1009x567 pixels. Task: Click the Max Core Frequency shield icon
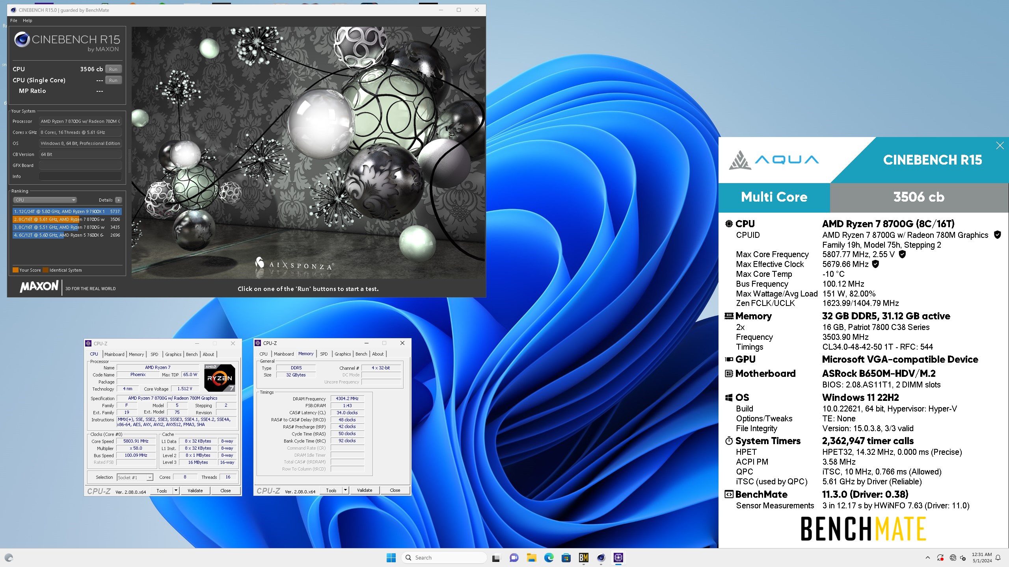point(902,254)
